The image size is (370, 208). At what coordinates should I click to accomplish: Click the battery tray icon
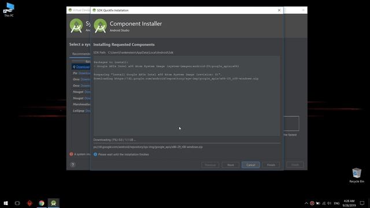coord(318,203)
